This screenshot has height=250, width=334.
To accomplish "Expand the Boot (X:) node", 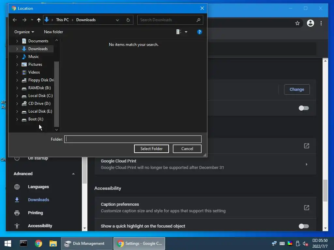I will 17,119.
